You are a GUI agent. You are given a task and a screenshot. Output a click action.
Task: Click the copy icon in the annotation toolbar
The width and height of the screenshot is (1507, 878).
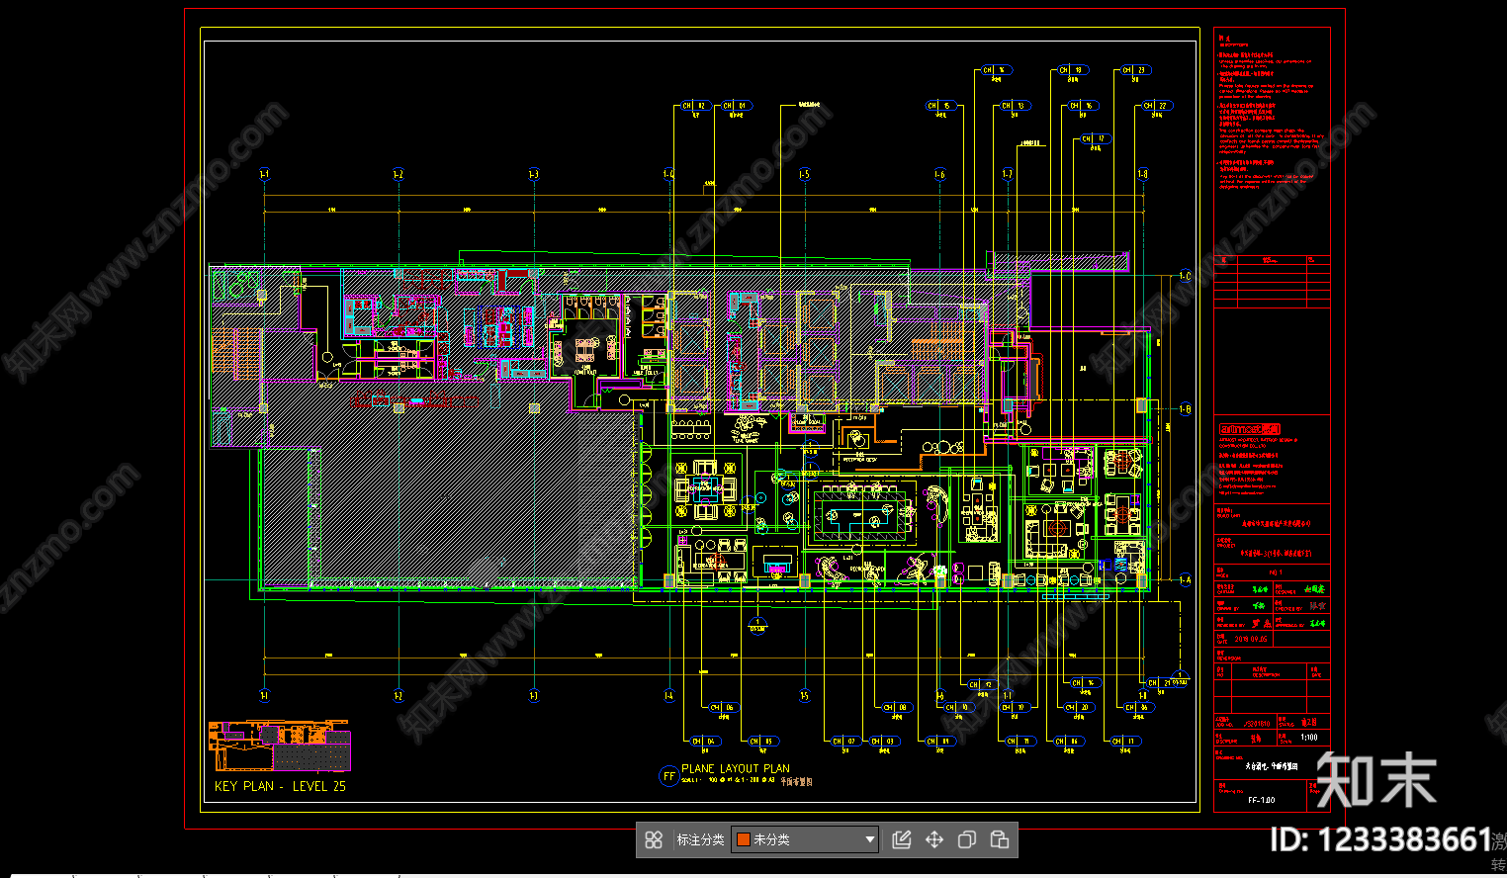coord(967,839)
